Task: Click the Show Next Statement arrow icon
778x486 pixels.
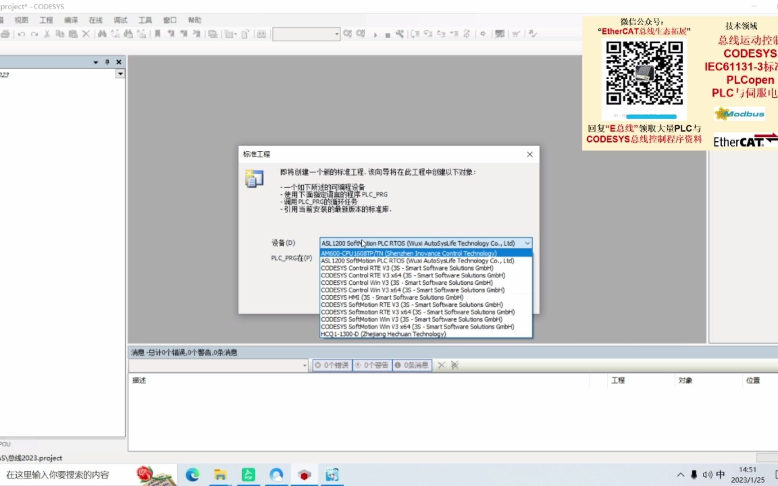Action: tap(483, 34)
